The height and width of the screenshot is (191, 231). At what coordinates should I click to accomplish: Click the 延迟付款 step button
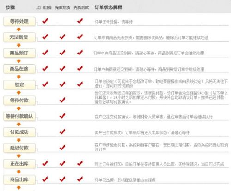[x=19, y=148]
